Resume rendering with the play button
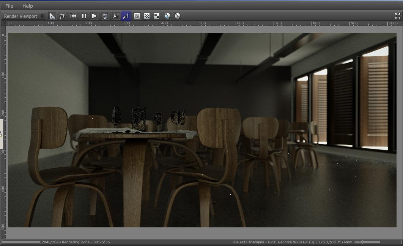The height and width of the screenshot is (246, 403). coord(94,16)
